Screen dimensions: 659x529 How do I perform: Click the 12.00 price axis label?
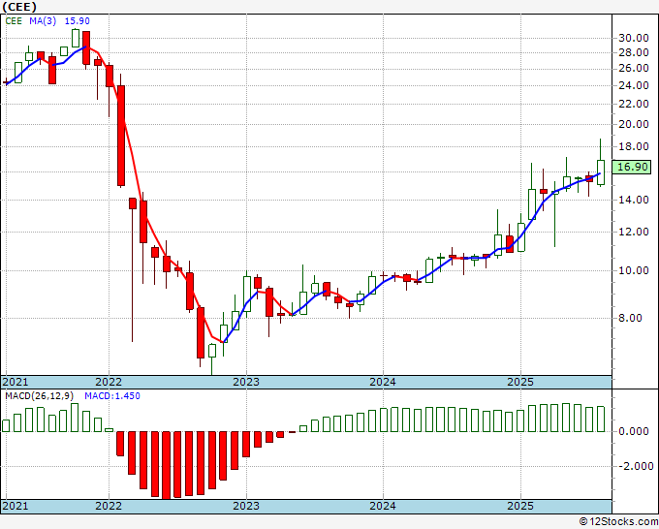pos(634,232)
